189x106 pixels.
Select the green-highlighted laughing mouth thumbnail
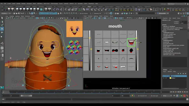point(131,42)
